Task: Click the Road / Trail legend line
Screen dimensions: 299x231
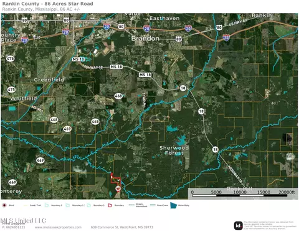Action: [x=26, y=205]
